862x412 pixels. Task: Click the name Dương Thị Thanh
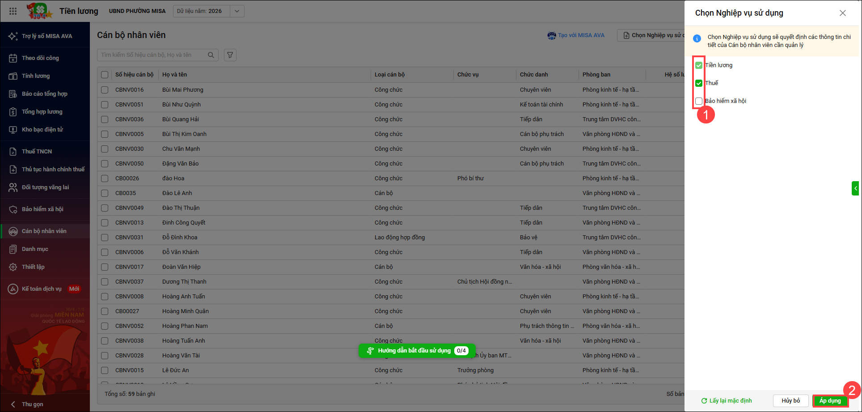pos(184,282)
